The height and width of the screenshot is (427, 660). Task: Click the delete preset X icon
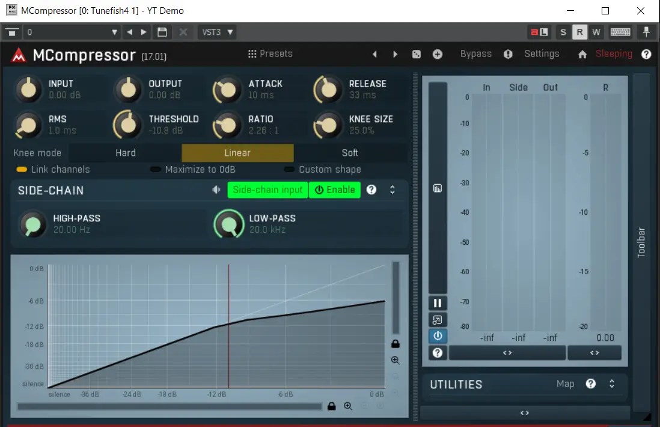tap(183, 32)
